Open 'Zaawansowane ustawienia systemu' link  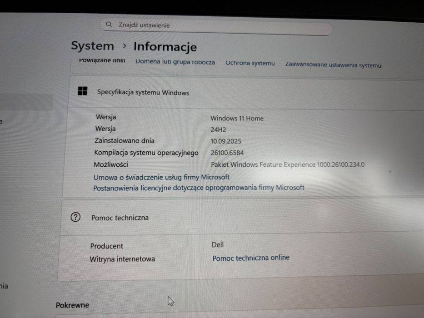coord(333,65)
